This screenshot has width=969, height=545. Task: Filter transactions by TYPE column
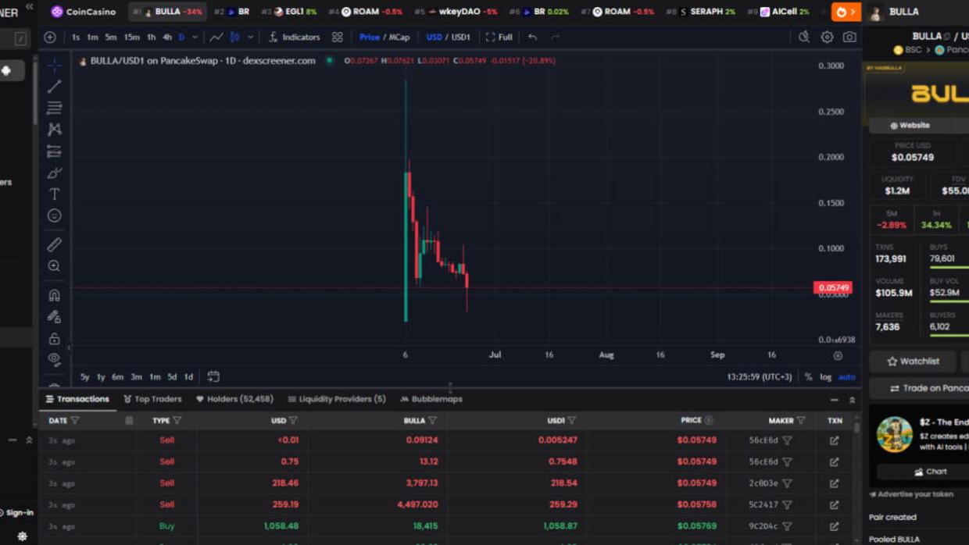click(177, 421)
